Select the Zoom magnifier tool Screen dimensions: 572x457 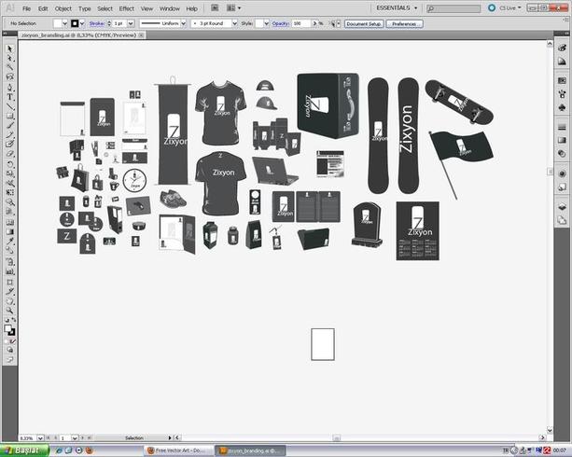pyautogui.click(x=10, y=311)
